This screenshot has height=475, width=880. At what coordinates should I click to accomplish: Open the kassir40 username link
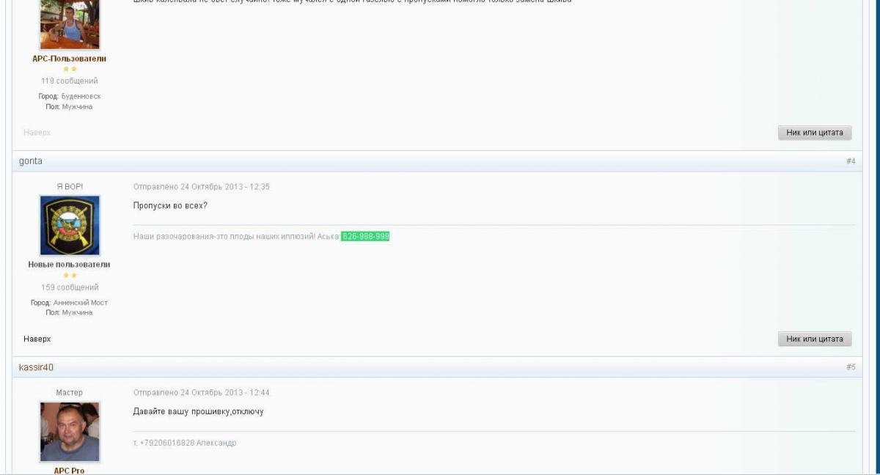pyautogui.click(x=37, y=367)
